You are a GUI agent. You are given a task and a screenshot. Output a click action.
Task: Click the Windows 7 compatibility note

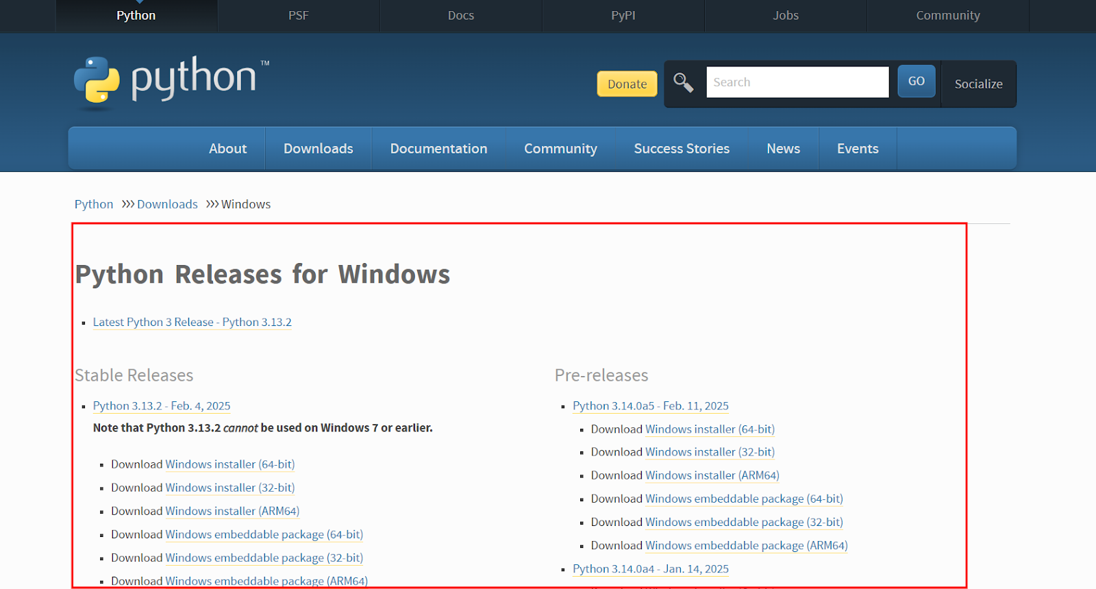pyautogui.click(x=263, y=427)
